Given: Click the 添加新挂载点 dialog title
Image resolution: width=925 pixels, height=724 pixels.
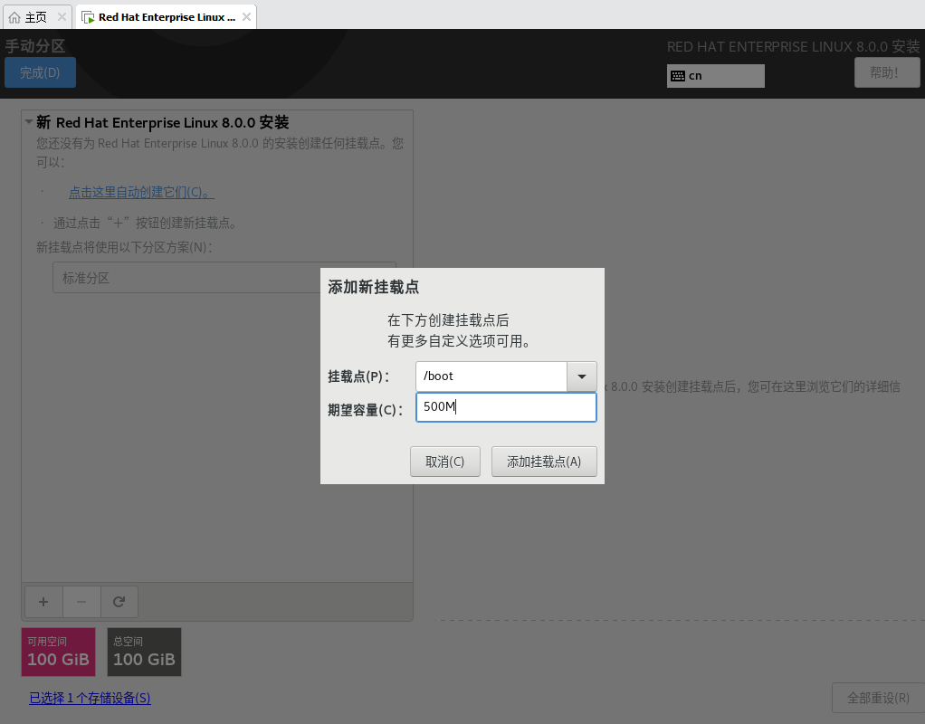Looking at the screenshot, I should pos(374,288).
